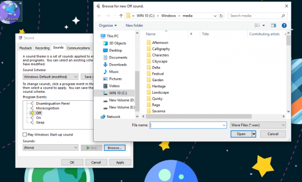This screenshot has height=182, width=302.
Task: Open the Sounds (None) dropdown
Action: click(x=50, y=148)
